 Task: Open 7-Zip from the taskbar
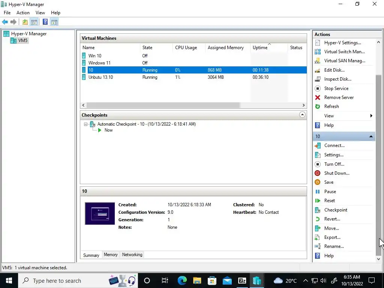(x=242, y=280)
